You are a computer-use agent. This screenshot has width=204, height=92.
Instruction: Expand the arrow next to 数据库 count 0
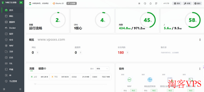coord(81,52)
